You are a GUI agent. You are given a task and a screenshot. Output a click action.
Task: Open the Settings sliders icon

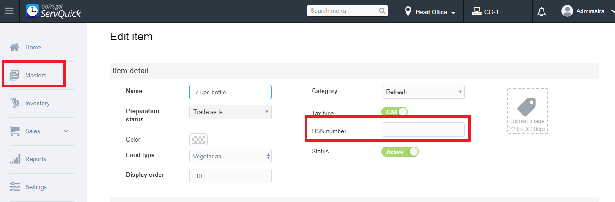click(15, 187)
